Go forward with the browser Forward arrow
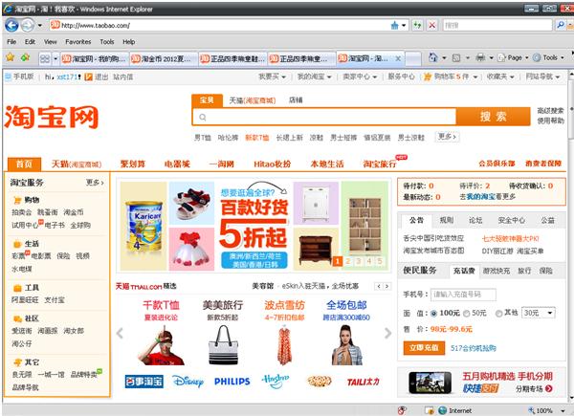574x416 pixels. [28, 25]
